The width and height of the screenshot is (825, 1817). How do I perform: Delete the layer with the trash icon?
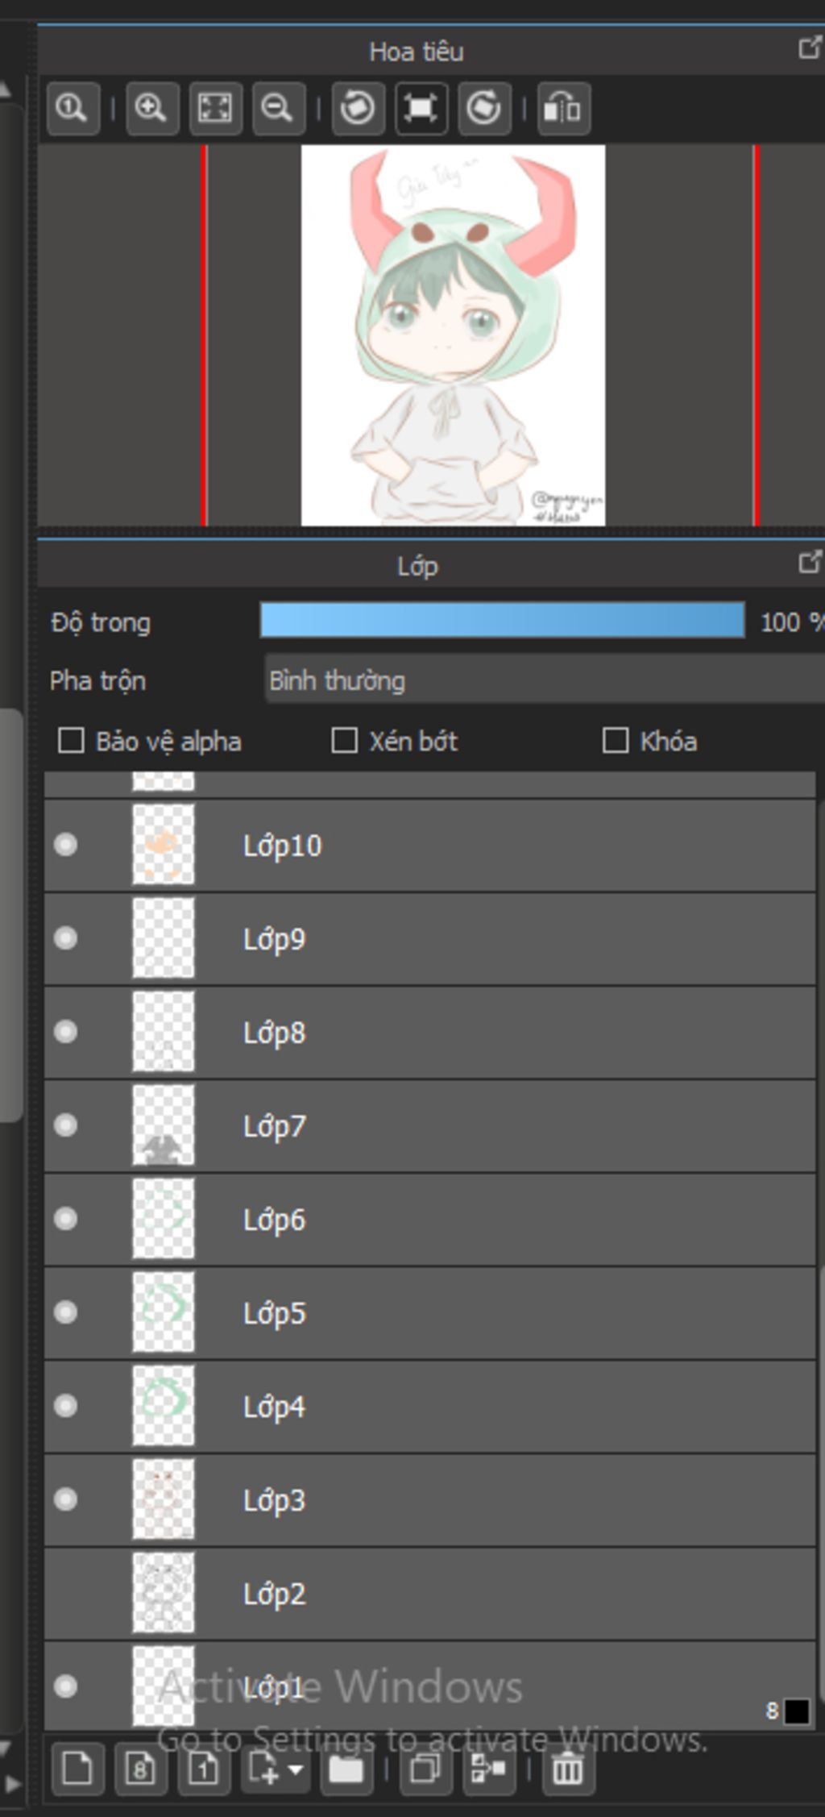(x=568, y=1769)
